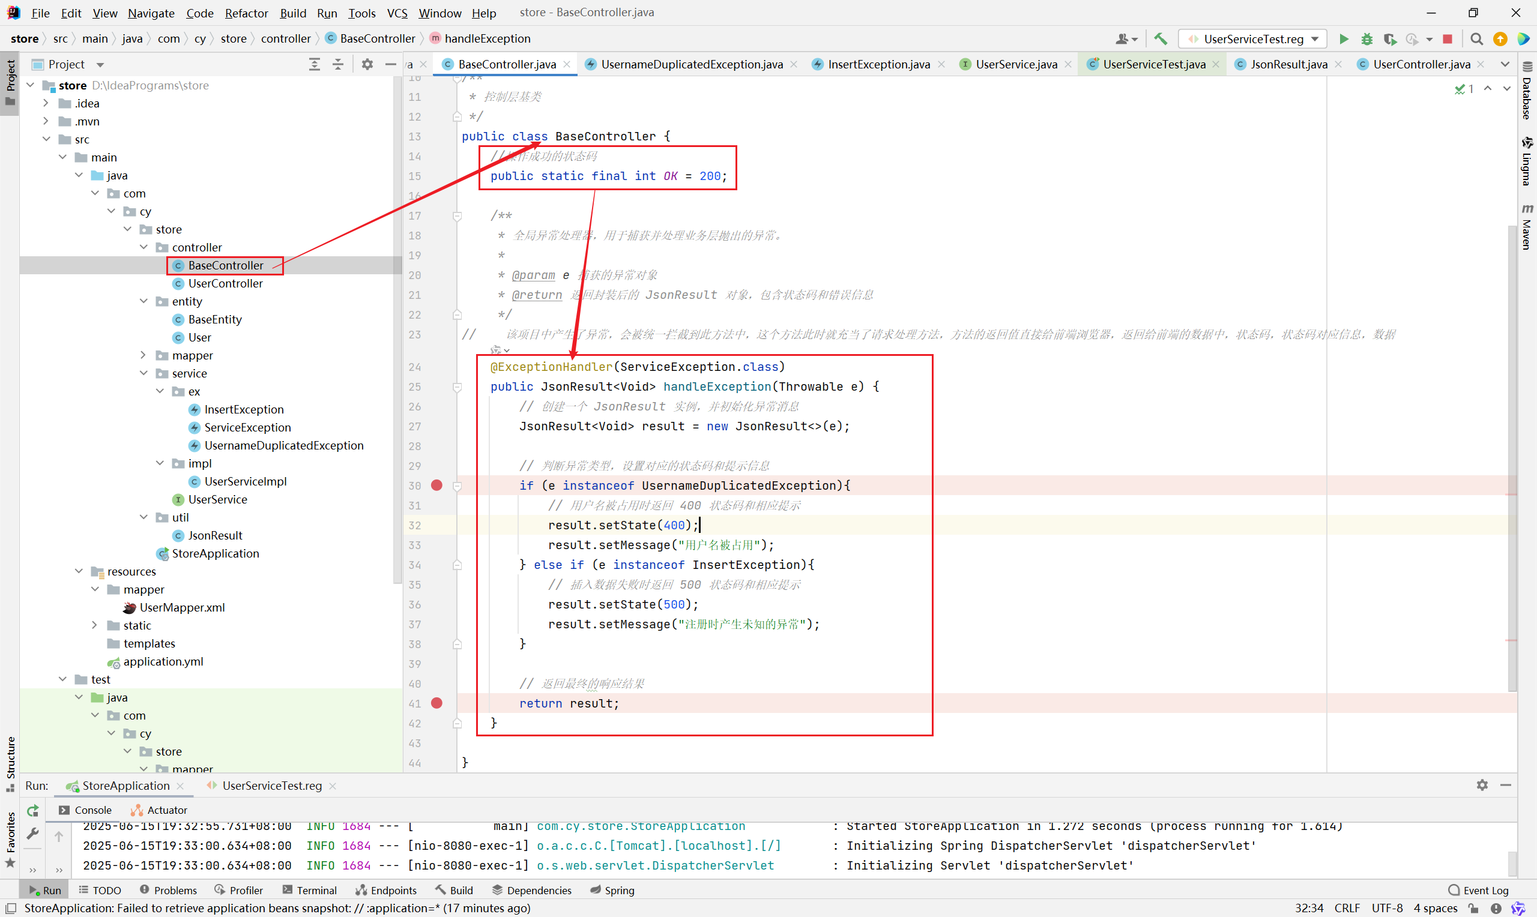Click the green Run button in toolbar

1344,39
